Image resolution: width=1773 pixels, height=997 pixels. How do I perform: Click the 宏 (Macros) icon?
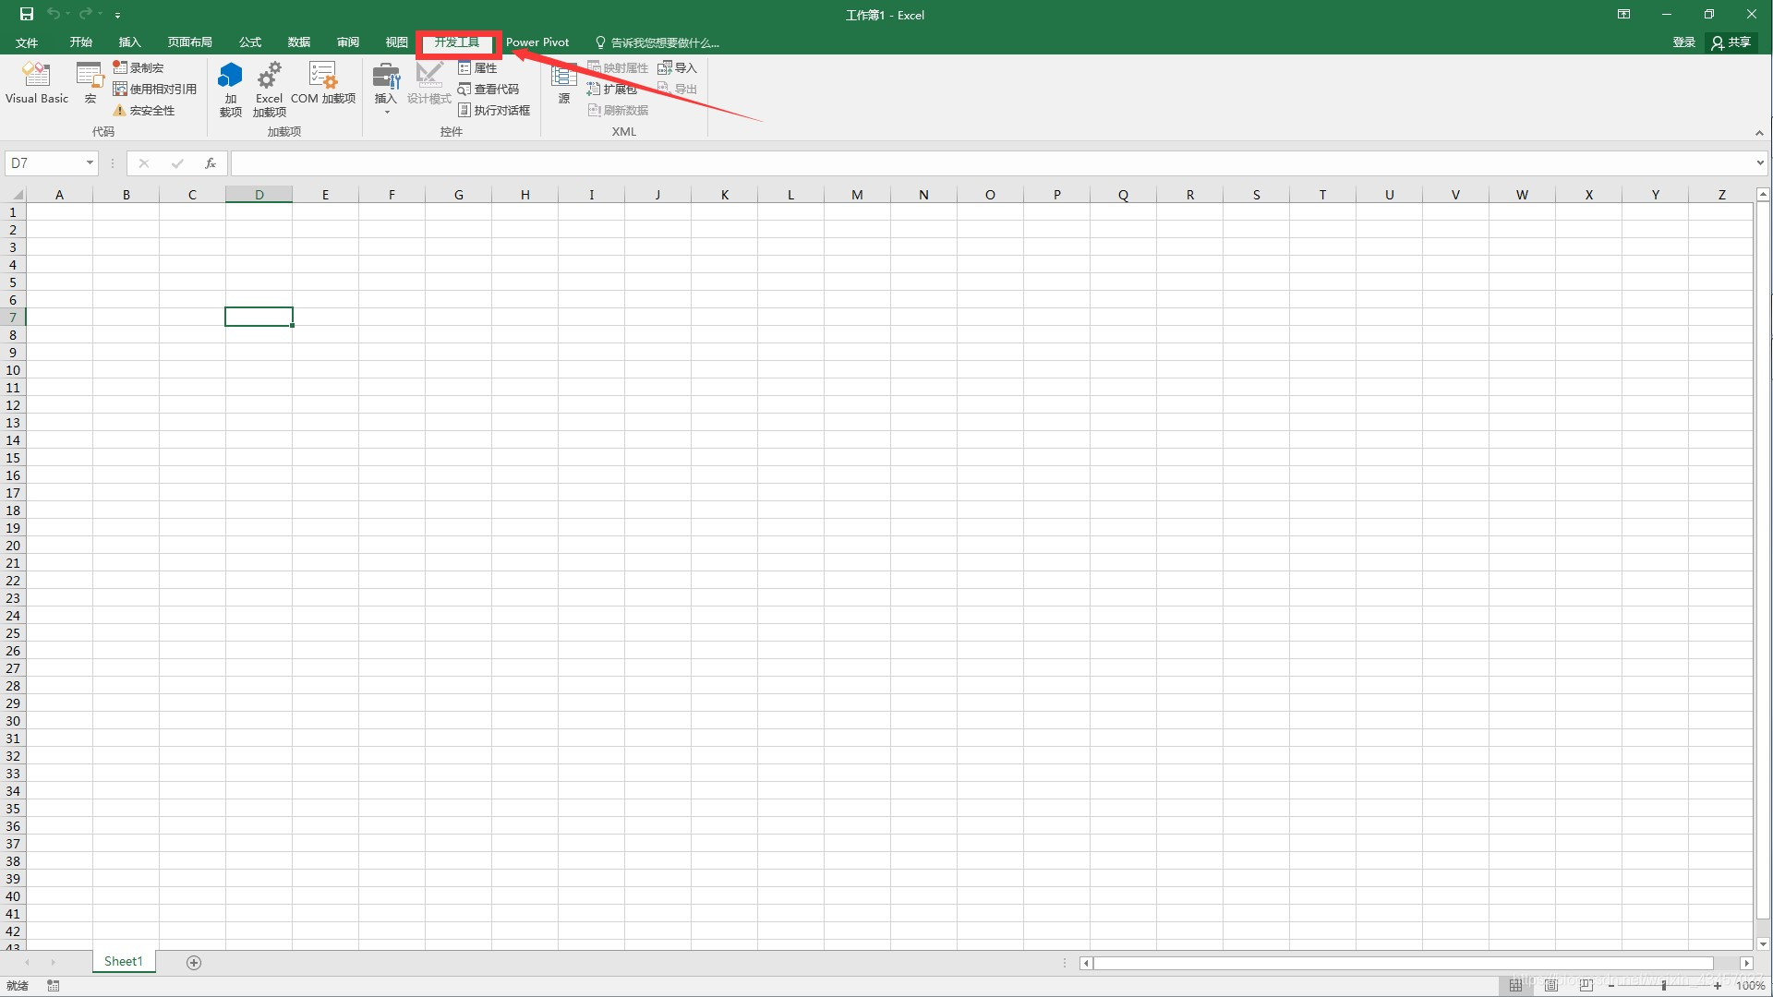click(x=90, y=82)
